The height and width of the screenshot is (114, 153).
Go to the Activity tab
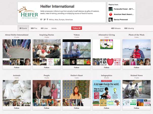(x=54, y=28)
